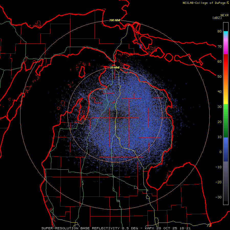Image resolution: width=230 pixels, height=230 pixels.
Task: Click the 60 value on dBZ scale
Action: [x=220, y=62]
